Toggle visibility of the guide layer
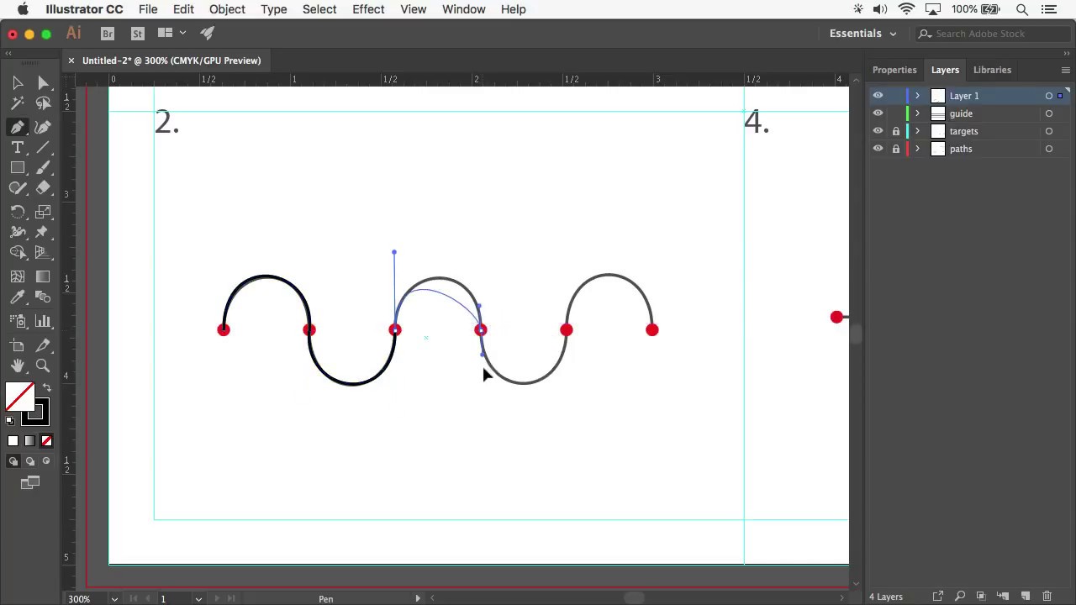 [878, 113]
